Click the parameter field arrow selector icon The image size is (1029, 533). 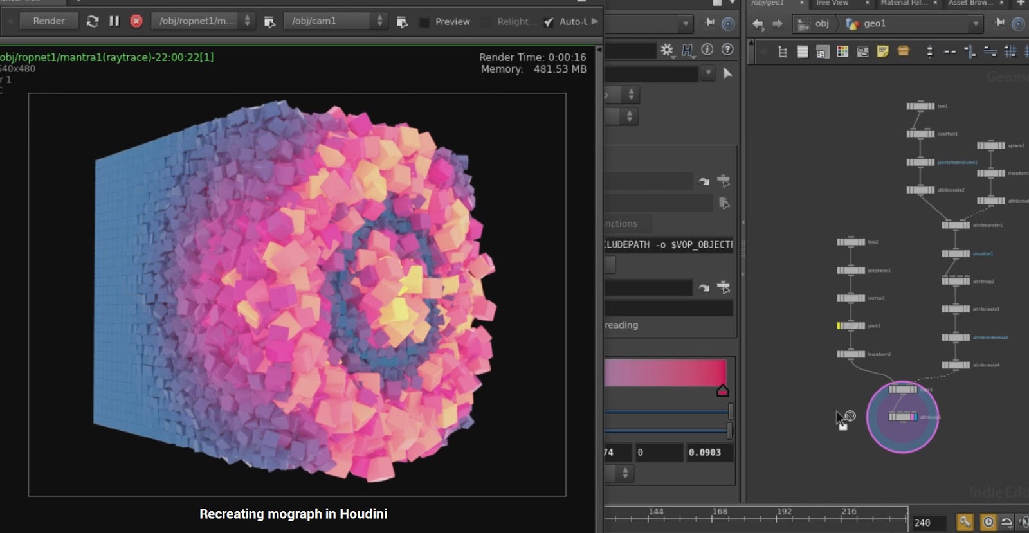[x=727, y=73]
